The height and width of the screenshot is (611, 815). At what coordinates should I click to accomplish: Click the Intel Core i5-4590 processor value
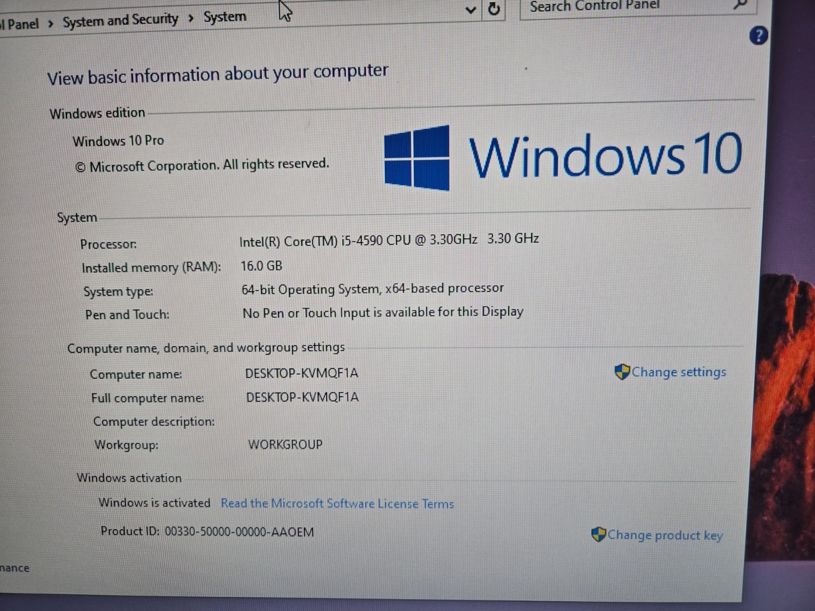389,240
